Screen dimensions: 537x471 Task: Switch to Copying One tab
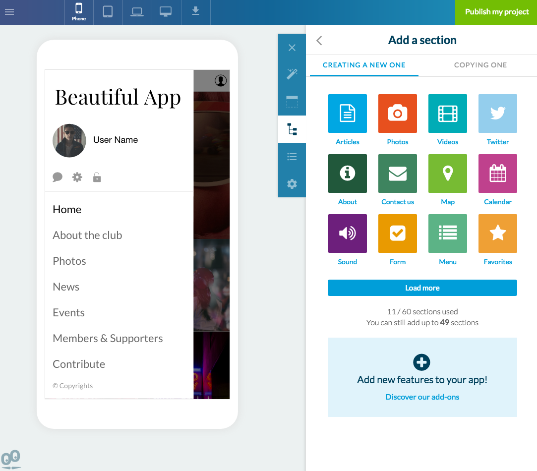point(480,65)
